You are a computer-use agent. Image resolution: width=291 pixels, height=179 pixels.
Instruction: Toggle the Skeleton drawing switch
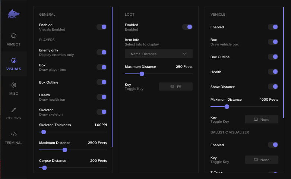click(102, 112)
